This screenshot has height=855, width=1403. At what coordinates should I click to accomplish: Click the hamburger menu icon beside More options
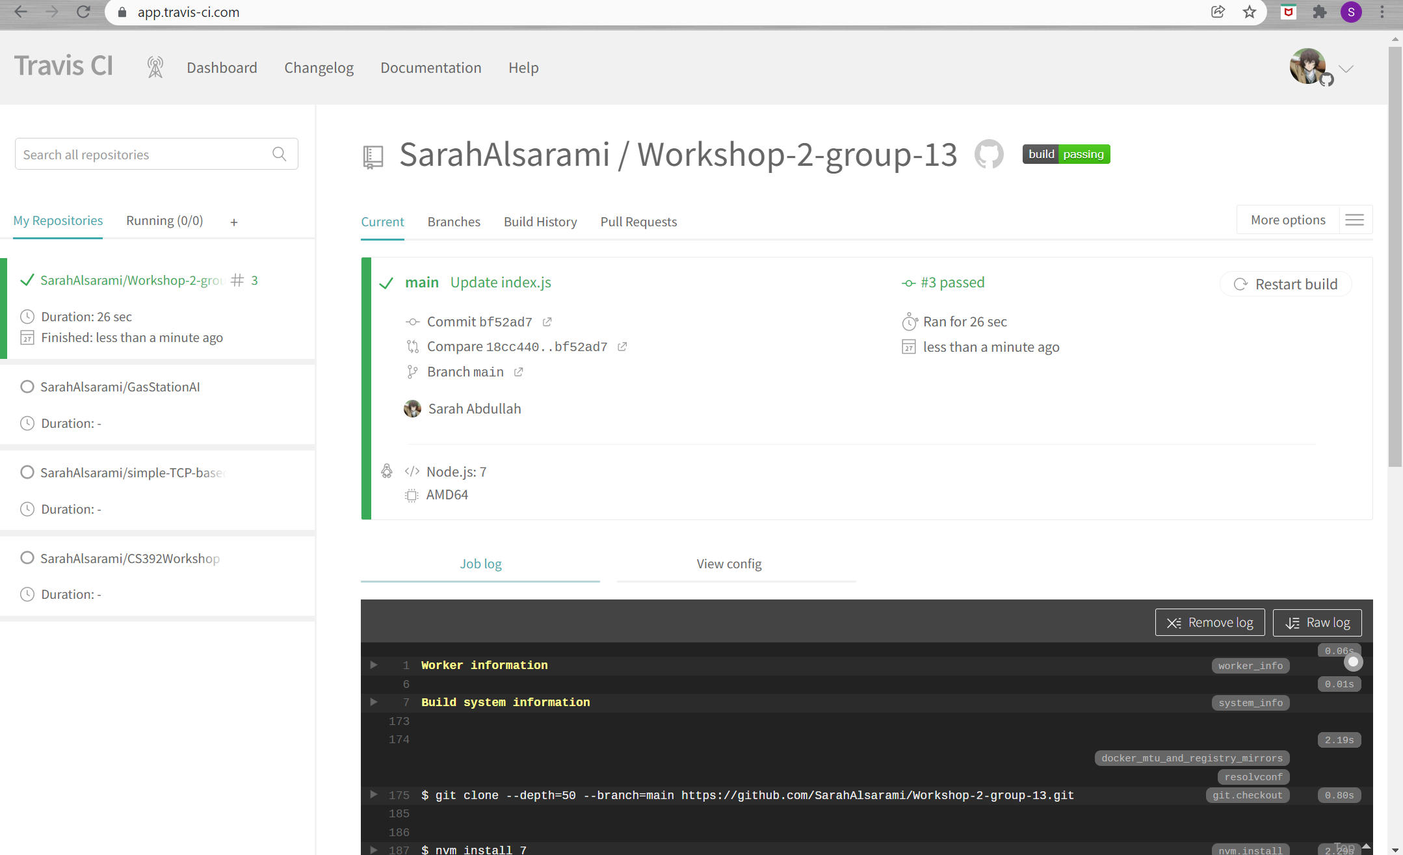(1355, 220)
